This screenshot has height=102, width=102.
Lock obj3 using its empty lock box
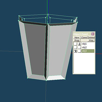pos(80,51)
